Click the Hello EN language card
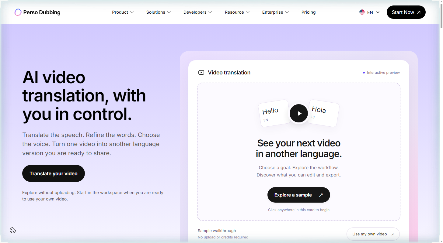 [x=274, y=113]
